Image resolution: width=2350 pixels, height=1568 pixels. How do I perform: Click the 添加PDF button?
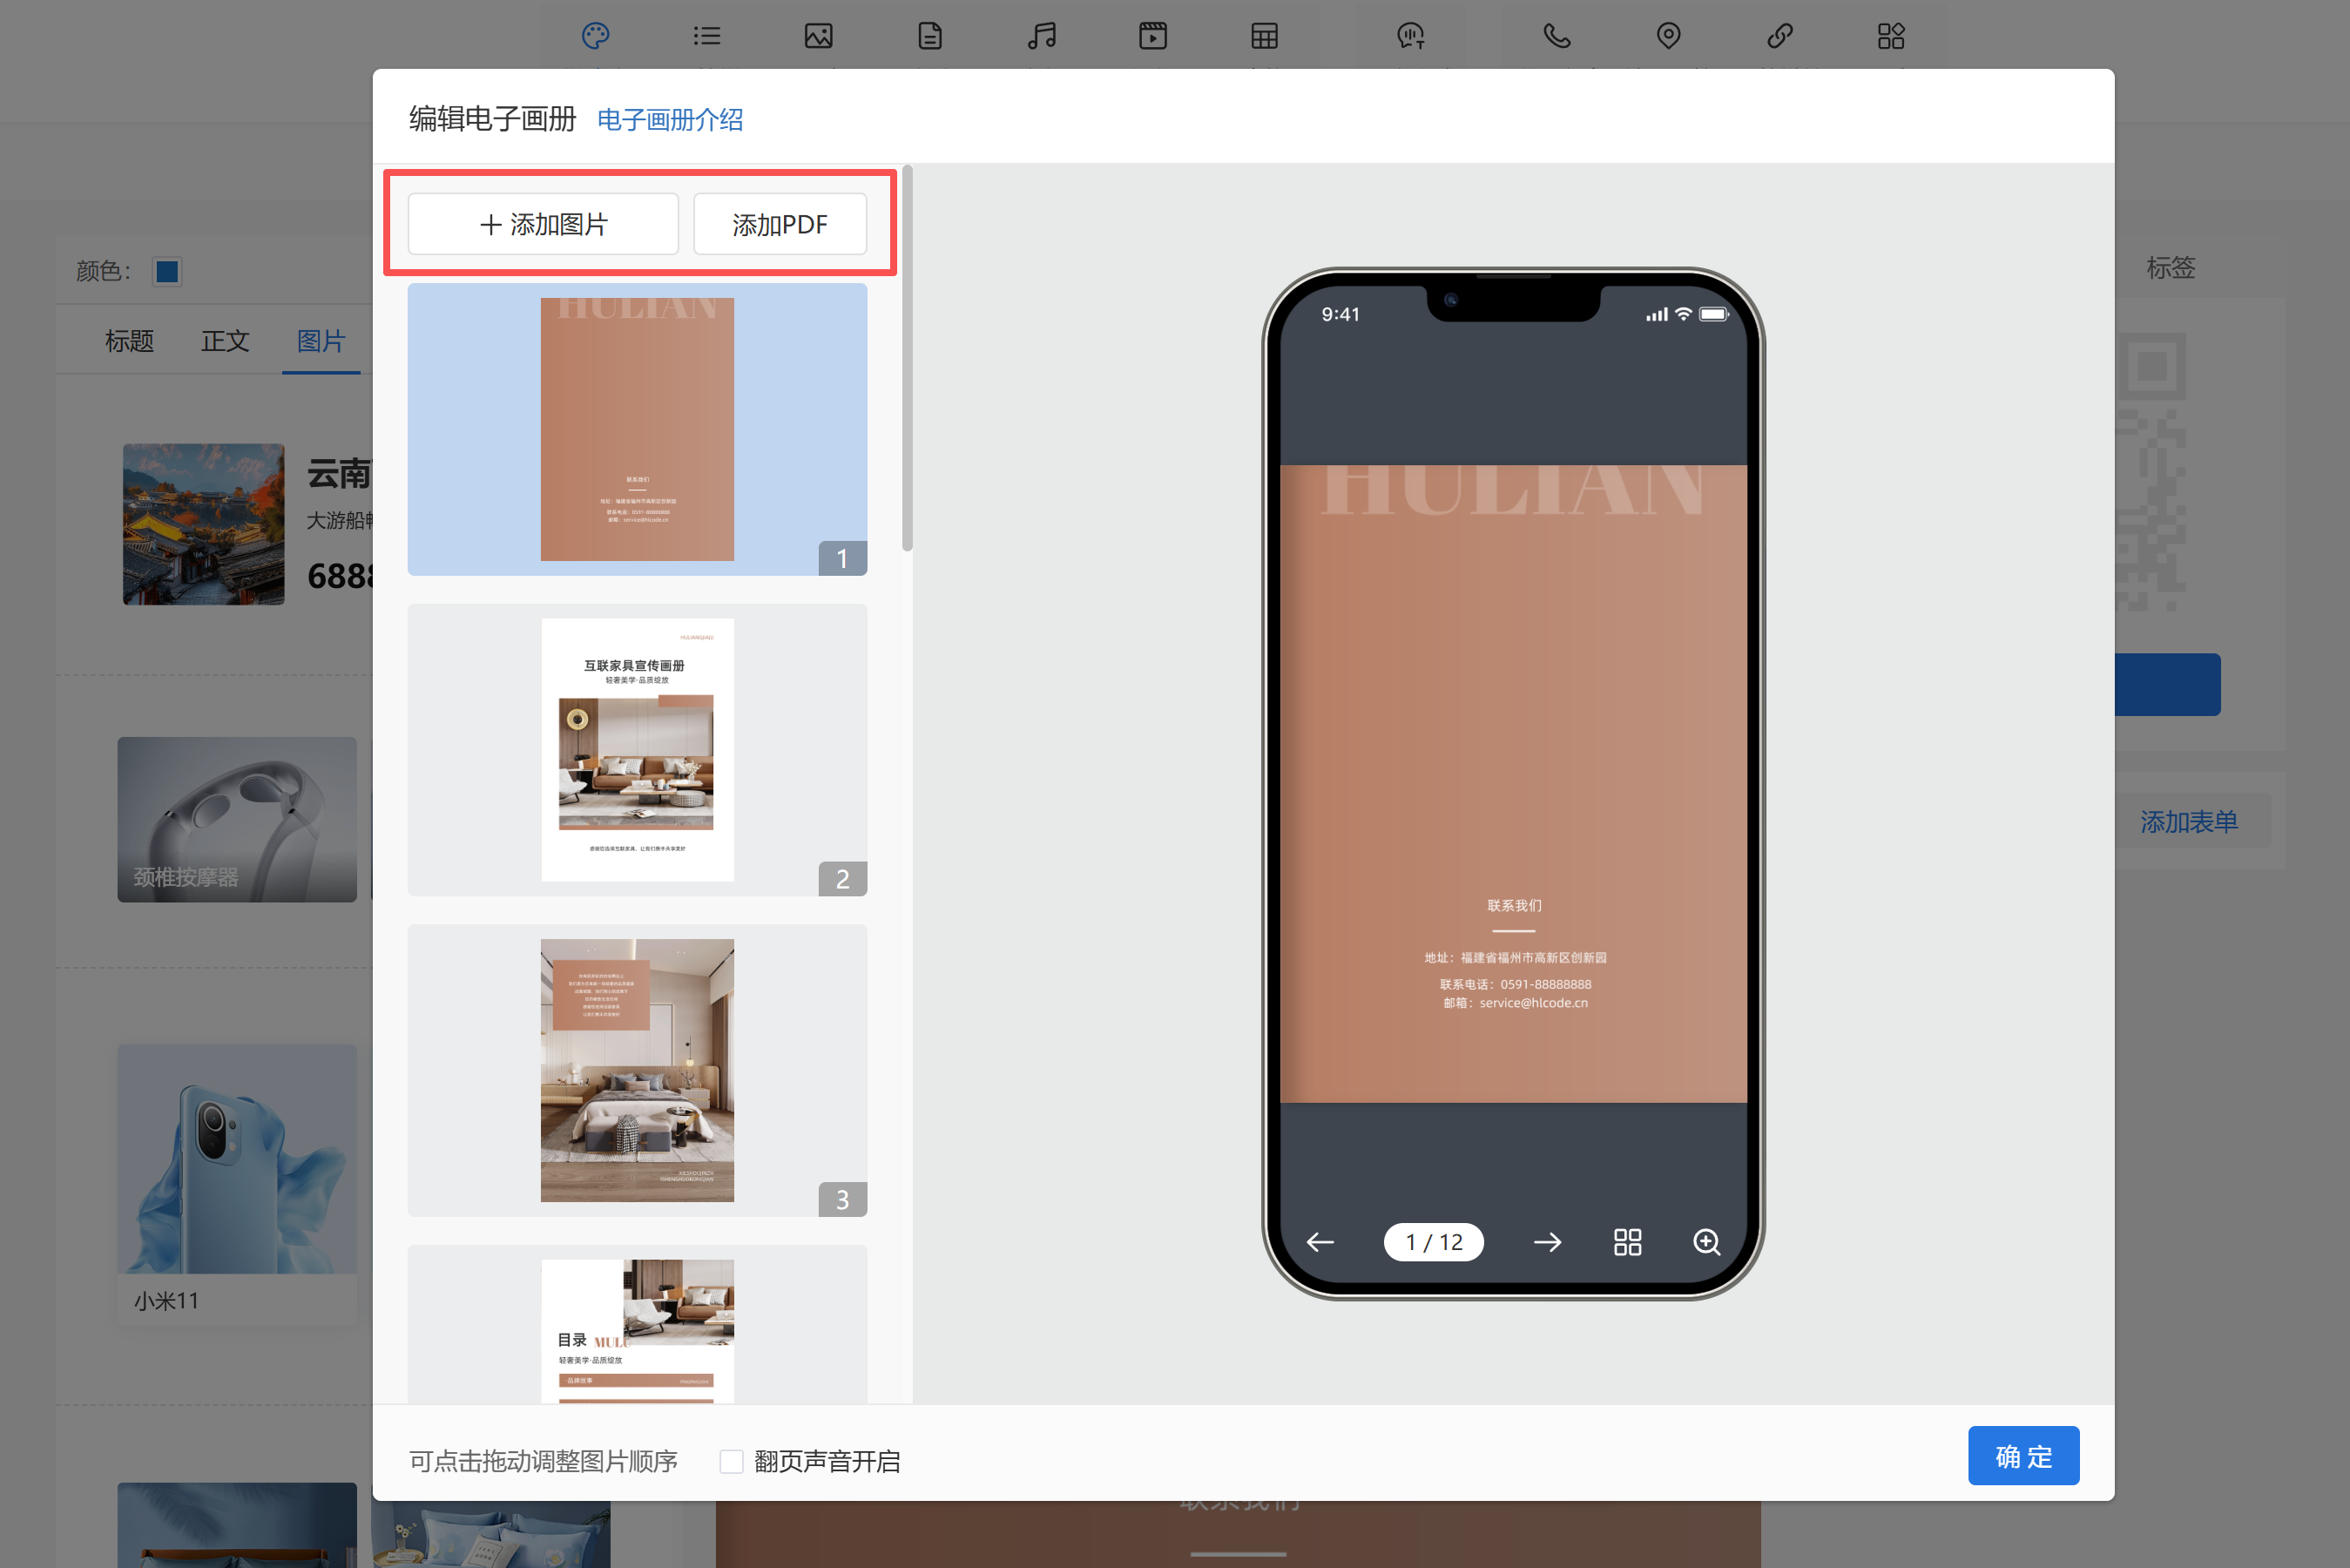(x=780, y=224)
